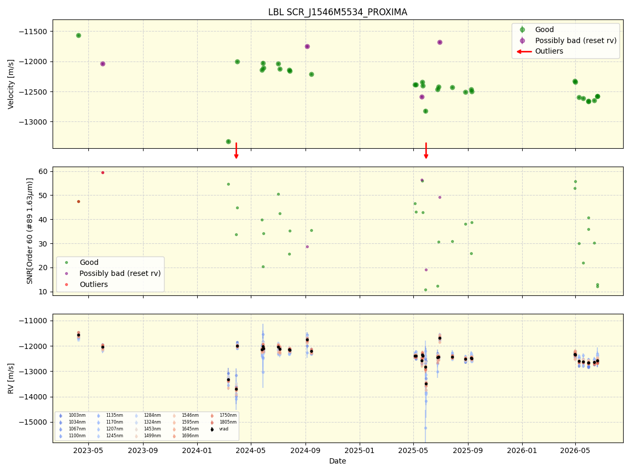This screenshot has height=473, width=631.
Task: Click the 2026-01 date tick label
Action: pos(522,450)
